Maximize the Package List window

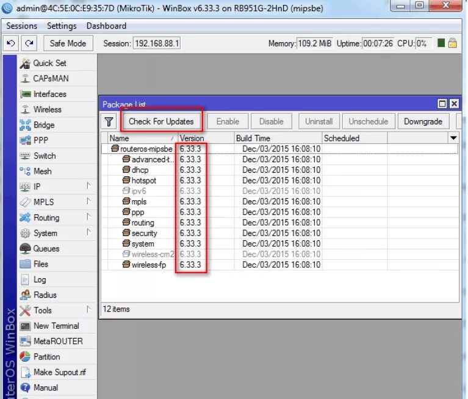442,104
